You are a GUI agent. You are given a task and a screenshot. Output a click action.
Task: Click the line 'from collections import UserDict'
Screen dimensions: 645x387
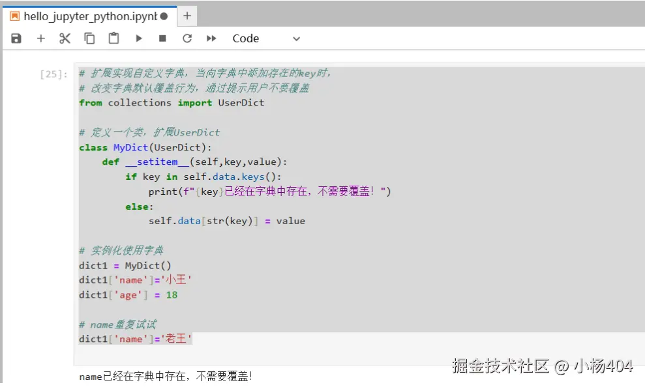[172, 103]
